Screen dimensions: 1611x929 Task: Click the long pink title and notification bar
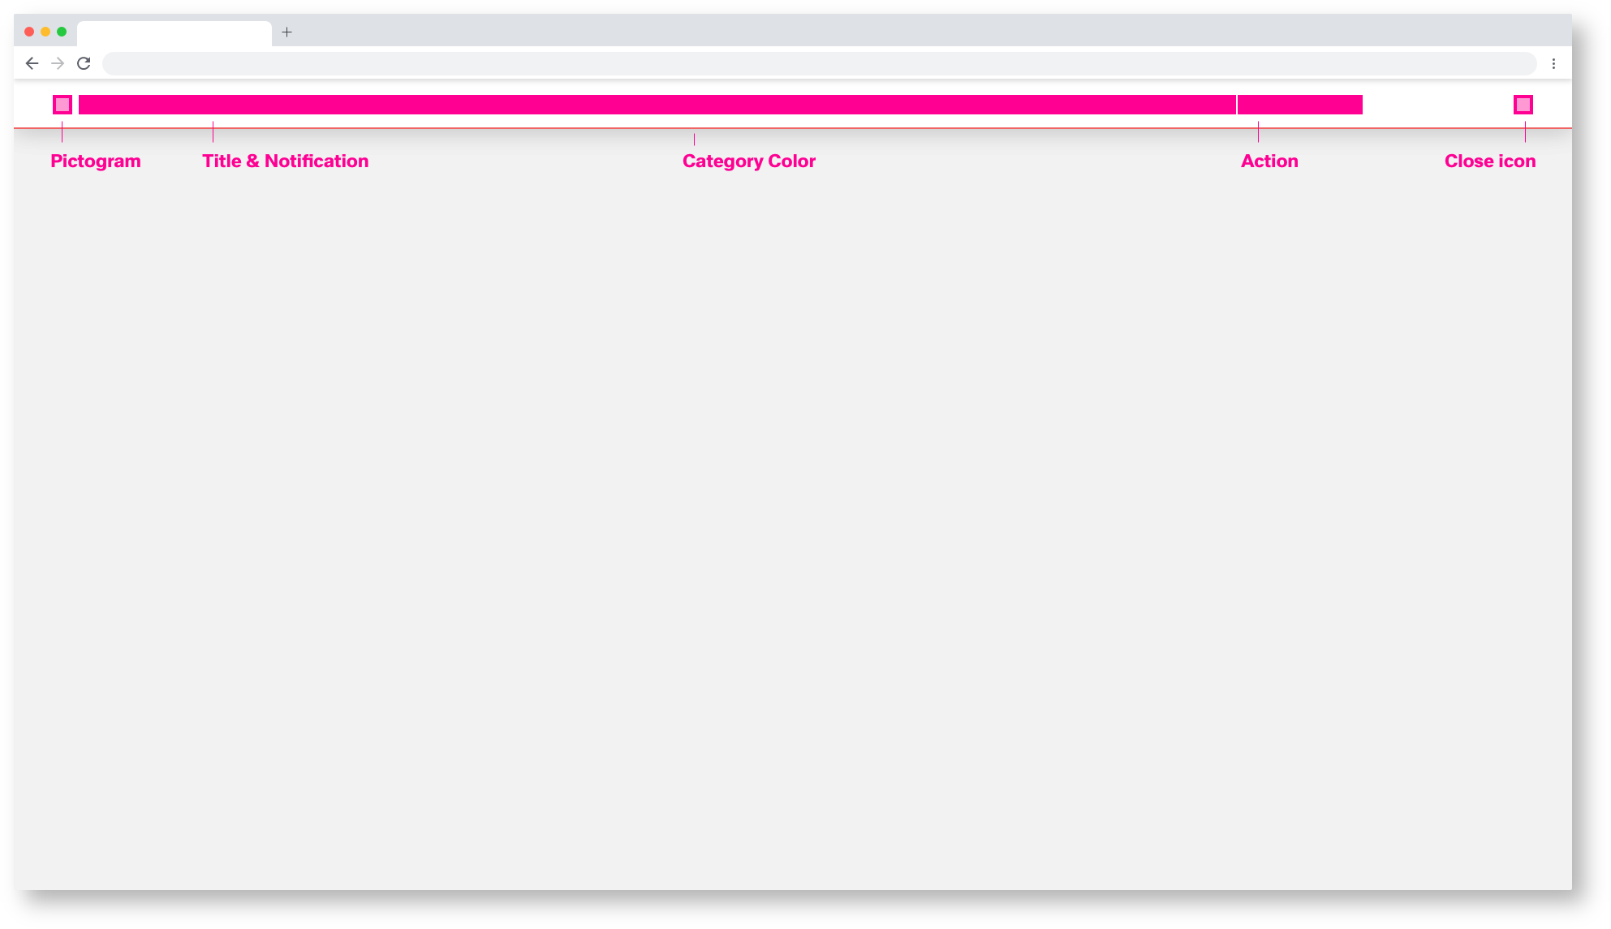[656, 105]
